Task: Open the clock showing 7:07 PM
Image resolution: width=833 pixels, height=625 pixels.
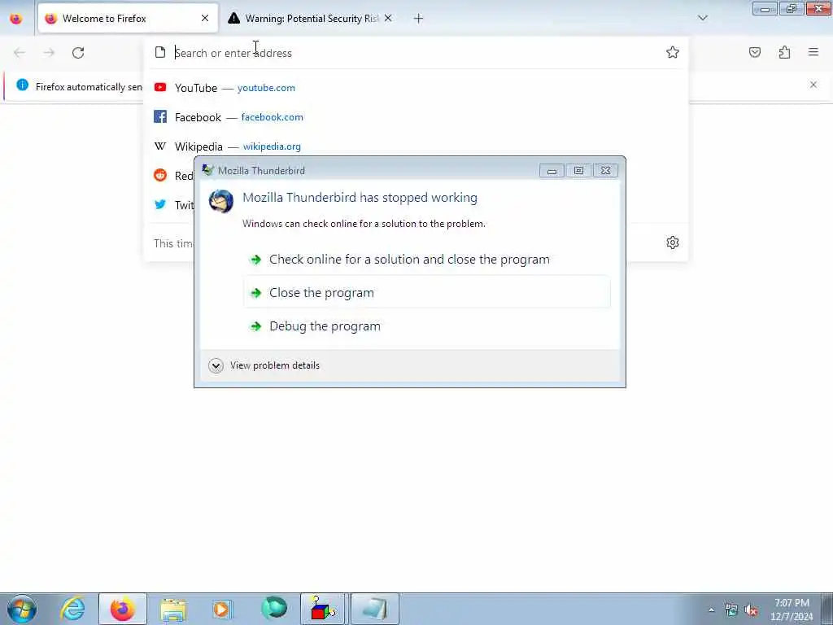Action: (x=792, y=610)
